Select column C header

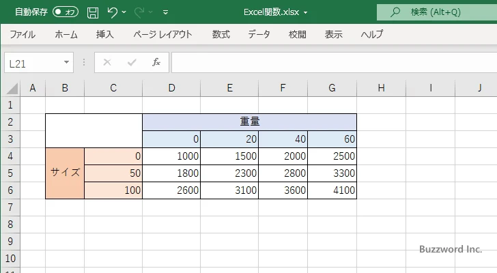(x=113, y=88)
